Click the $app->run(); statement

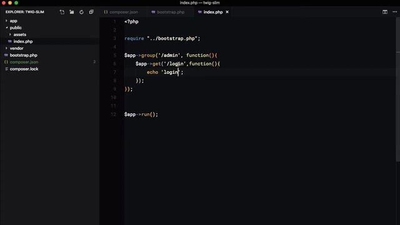(141, 114)
